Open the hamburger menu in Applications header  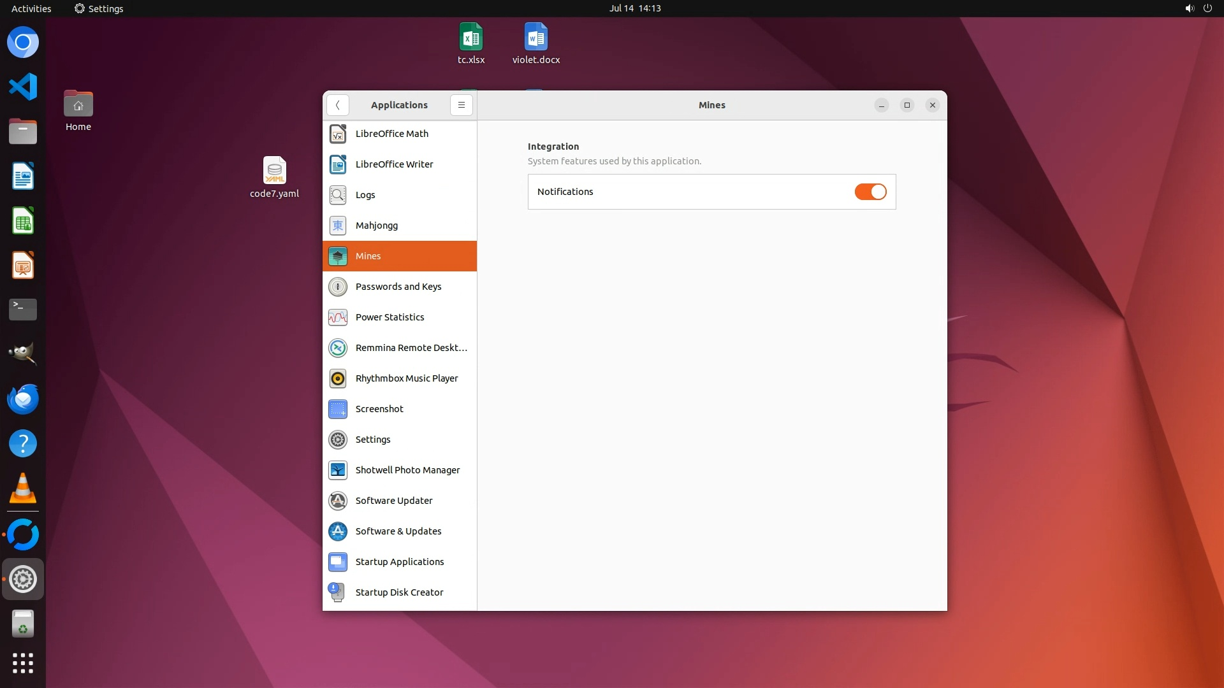pyautogui.click(x=461, y=105)
